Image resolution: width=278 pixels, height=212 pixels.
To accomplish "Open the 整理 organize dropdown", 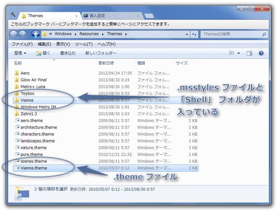I will click(x=20, y=53).
